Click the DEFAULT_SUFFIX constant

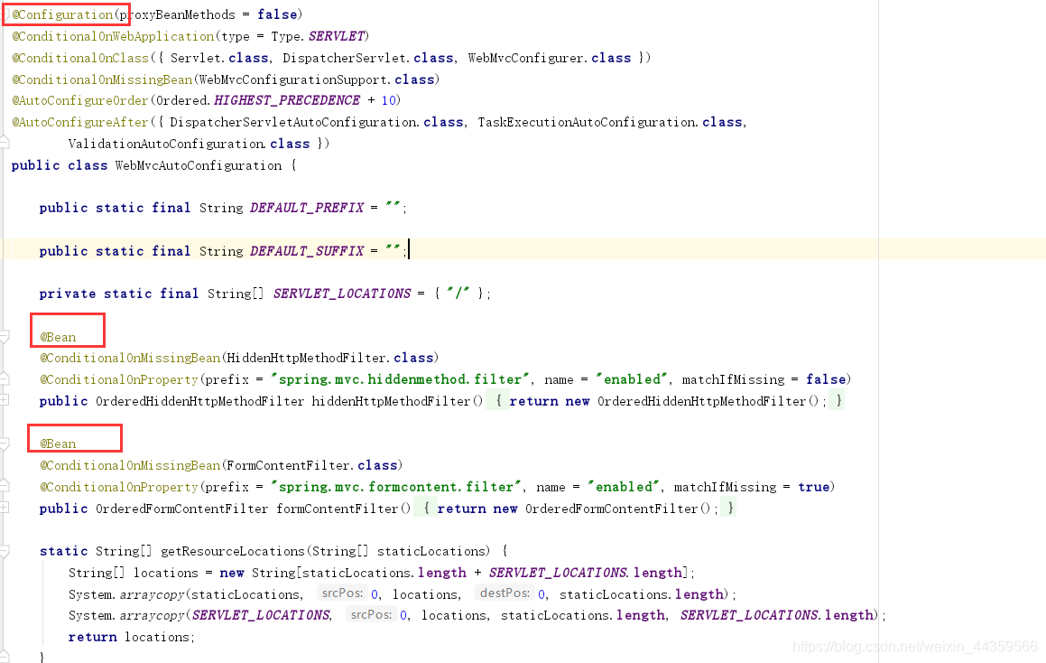pyautogui.click(x=307, y=251)
